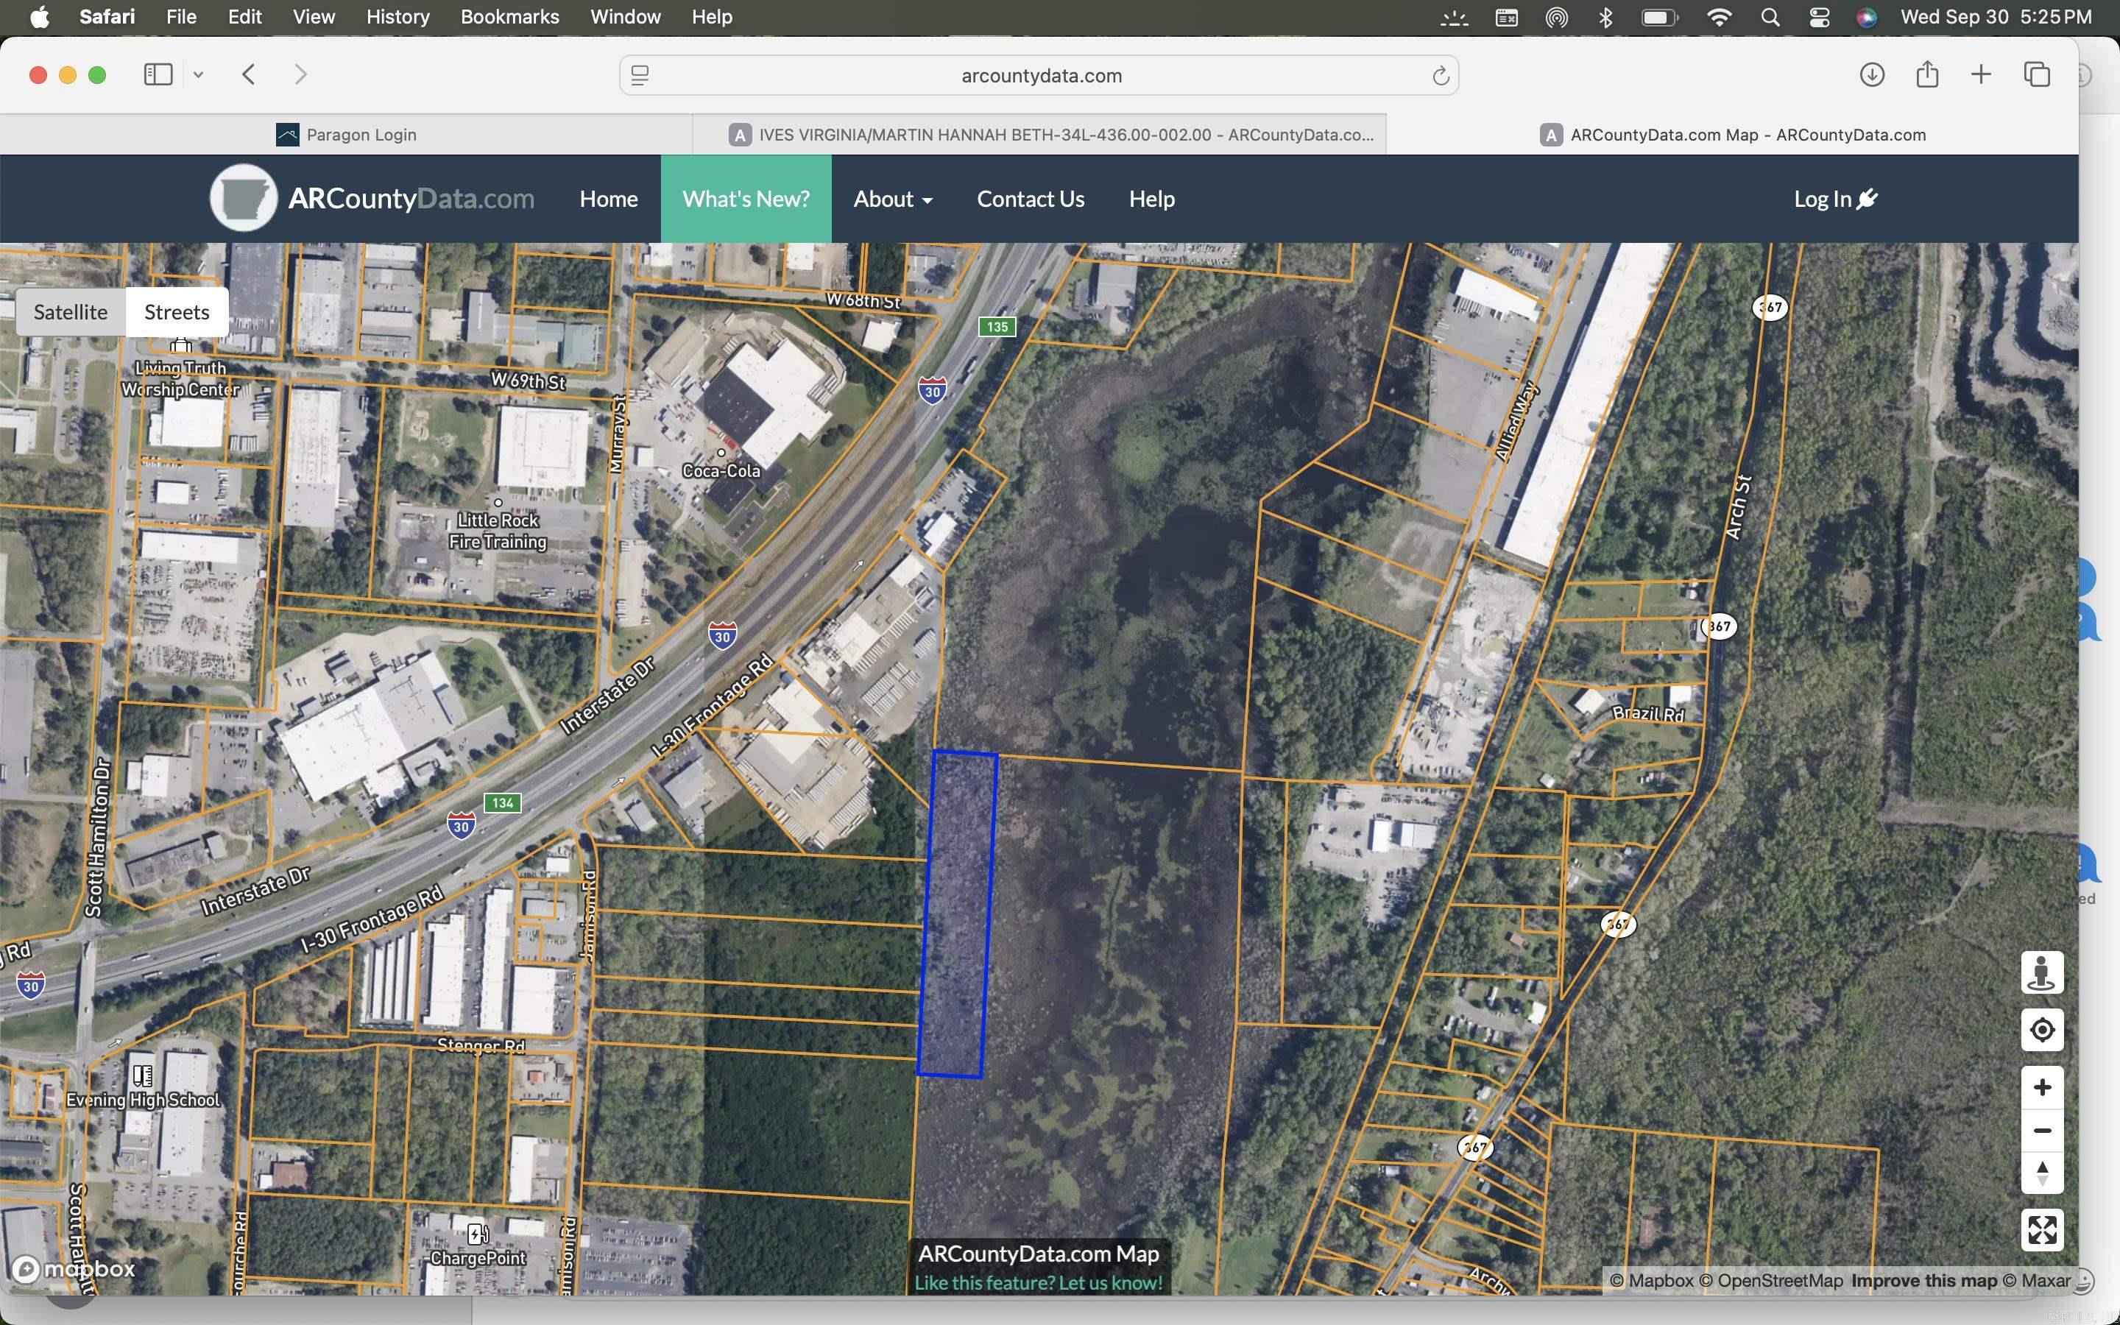The width and height of the screenshot is (2120, 1325).
Task: Open the History menu
Action: click(x=397, y=17)
